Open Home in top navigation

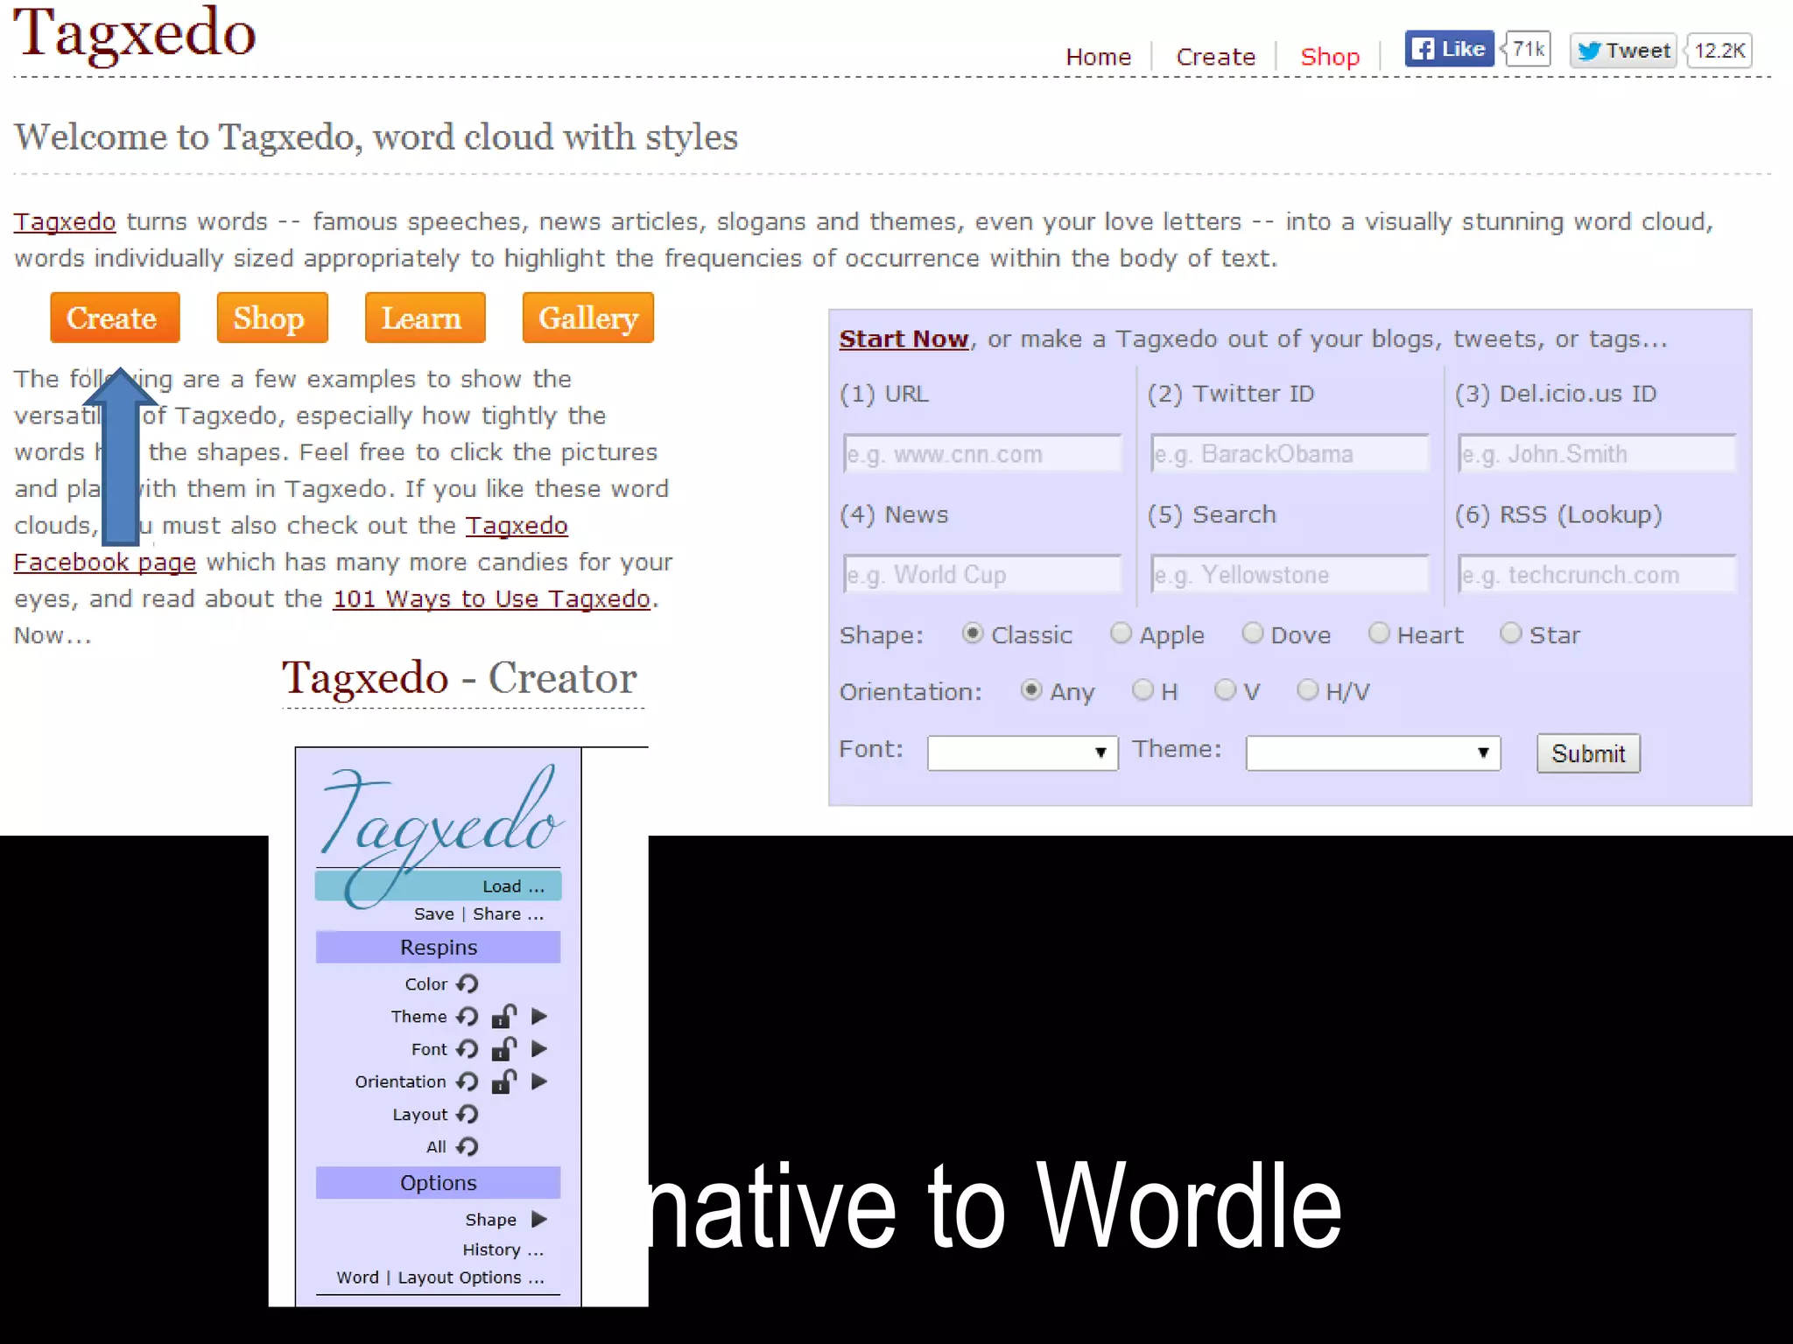(x=1098, y=57)
